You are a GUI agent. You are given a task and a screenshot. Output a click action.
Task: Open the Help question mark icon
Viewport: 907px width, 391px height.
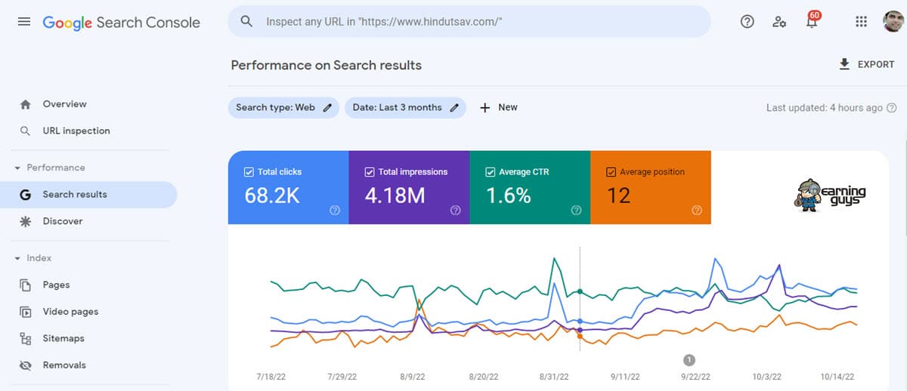747,22
